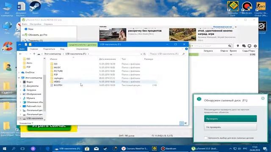Viewport: 271px width, 152px height.
Task: Switch Explorer to details view icon
Action: (x=182, y=123)
